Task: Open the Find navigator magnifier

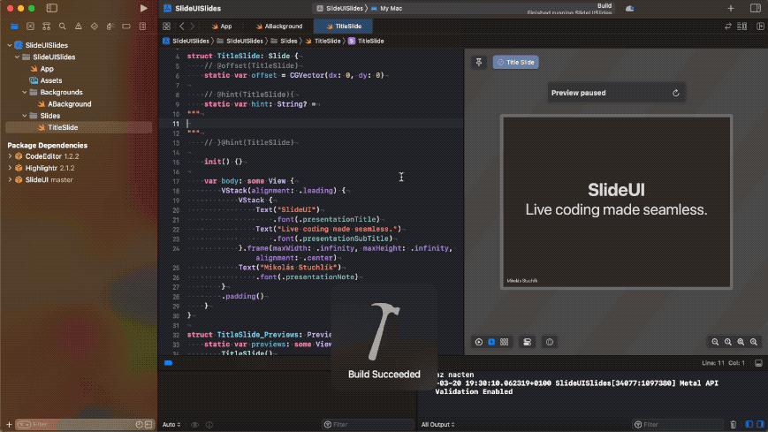Action: click(62, 27)
